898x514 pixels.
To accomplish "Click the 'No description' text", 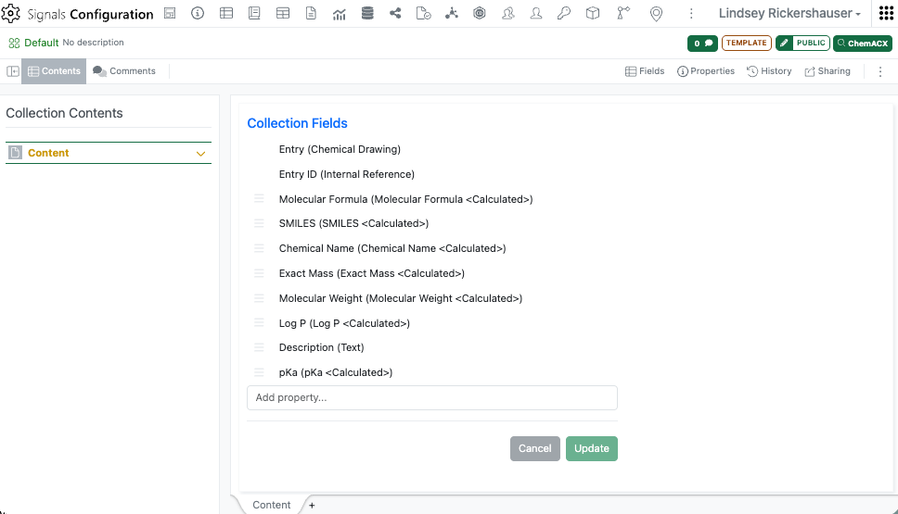I will [x=93, y=43].
